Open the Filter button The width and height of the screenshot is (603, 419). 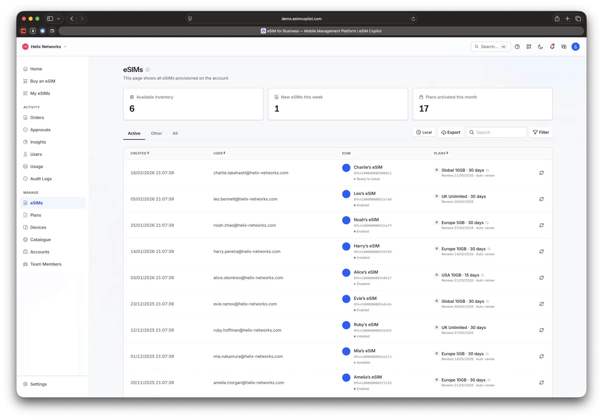click(x=541, y=132)
